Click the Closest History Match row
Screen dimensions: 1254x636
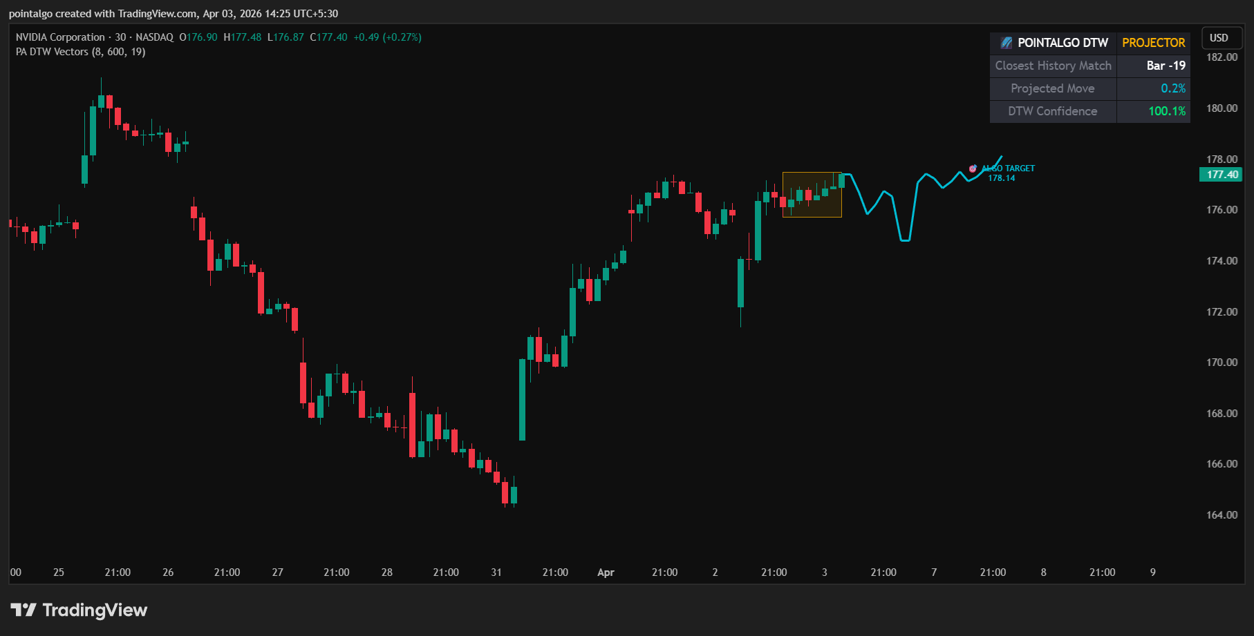click(1053, 66)
